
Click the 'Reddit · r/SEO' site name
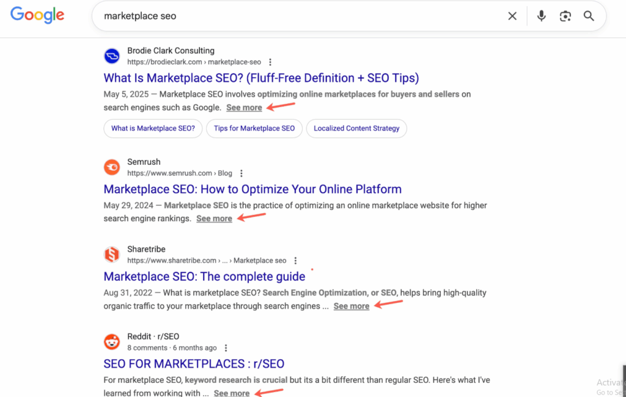point(153,337)
